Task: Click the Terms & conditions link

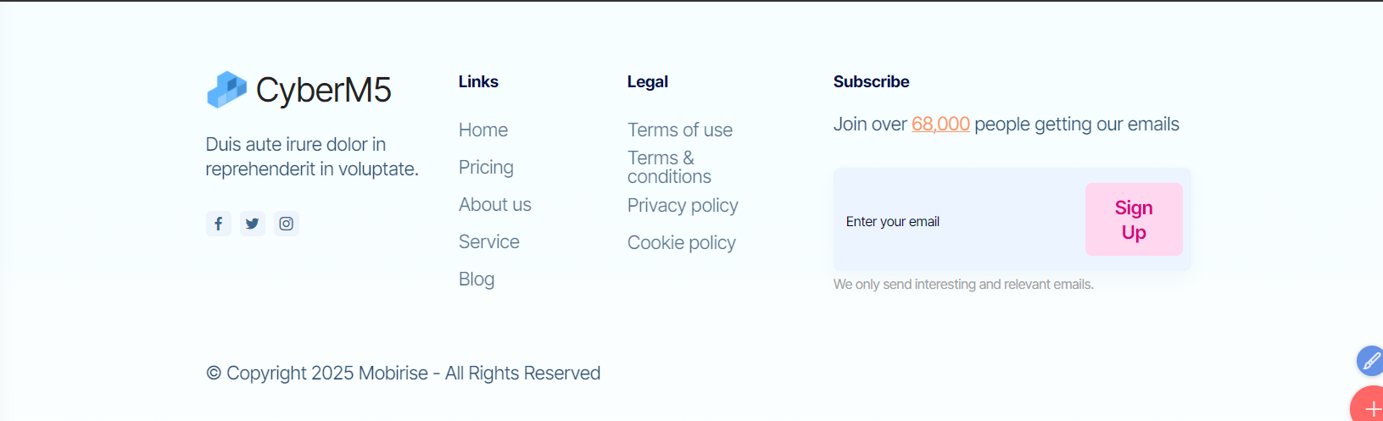Action: pos(669,168)
